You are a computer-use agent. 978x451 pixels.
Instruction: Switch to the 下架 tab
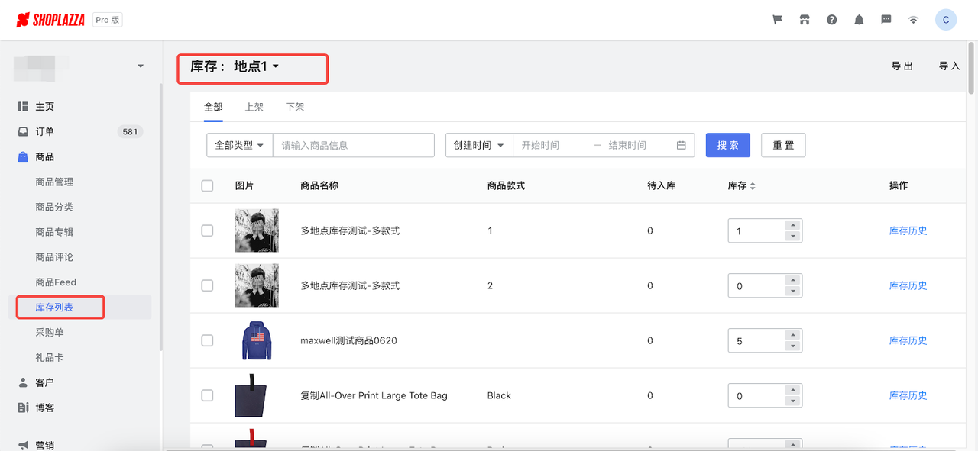(294, 106)
